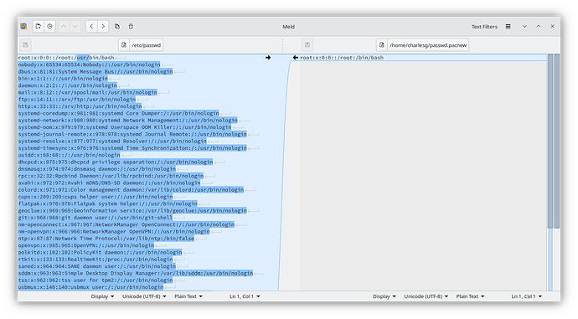Click the systemd-timesync line
Screen dimensions: 578x319
[132, 148]
